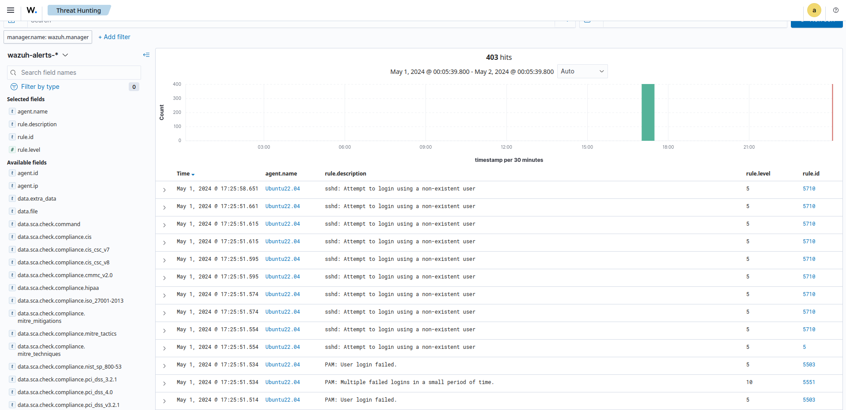Screen dimensions: 846x410
Task: Click the Add filter link
Action: [114, 37]
